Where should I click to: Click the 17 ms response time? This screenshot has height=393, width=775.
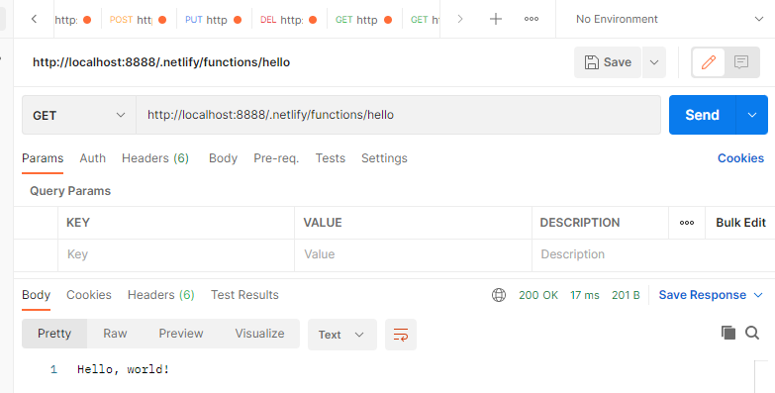[585, 295]
